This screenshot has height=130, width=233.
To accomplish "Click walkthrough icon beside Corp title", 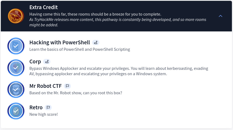I will click(47, 62).
